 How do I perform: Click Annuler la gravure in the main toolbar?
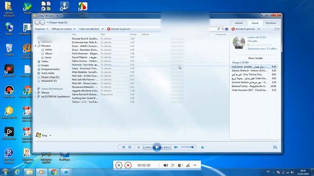(119, 29)
